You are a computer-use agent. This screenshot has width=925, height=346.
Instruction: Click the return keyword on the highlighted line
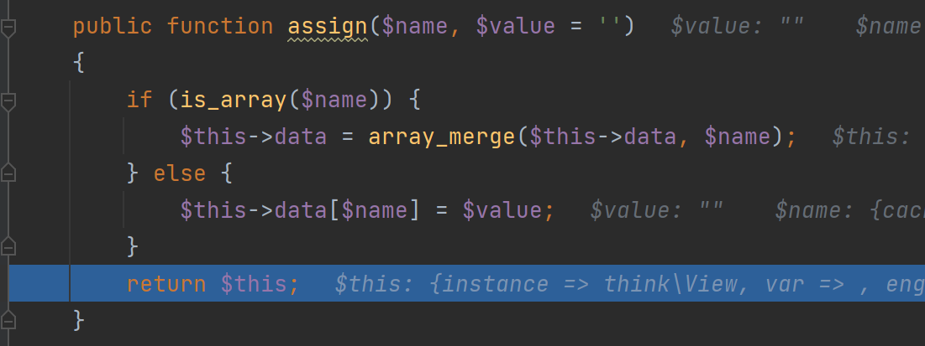point(166,284)
